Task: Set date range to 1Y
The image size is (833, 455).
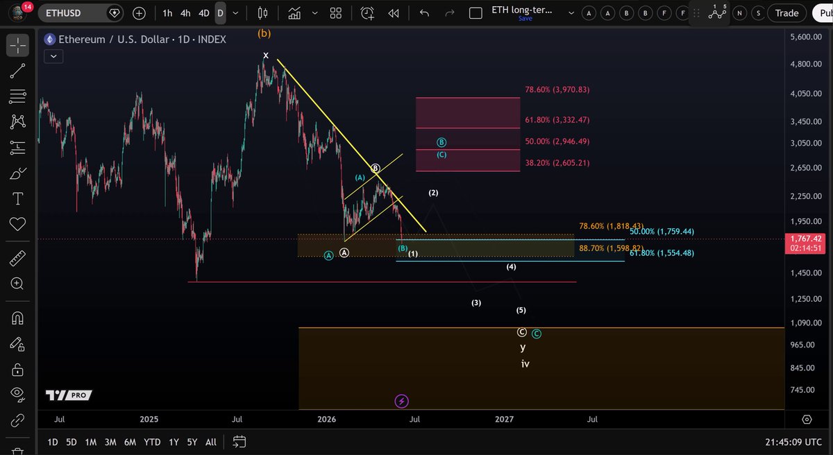Action: pyautogui.click(x=174, y=442)
